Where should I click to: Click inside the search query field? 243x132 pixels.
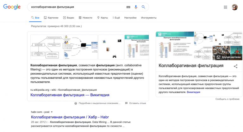78,7
